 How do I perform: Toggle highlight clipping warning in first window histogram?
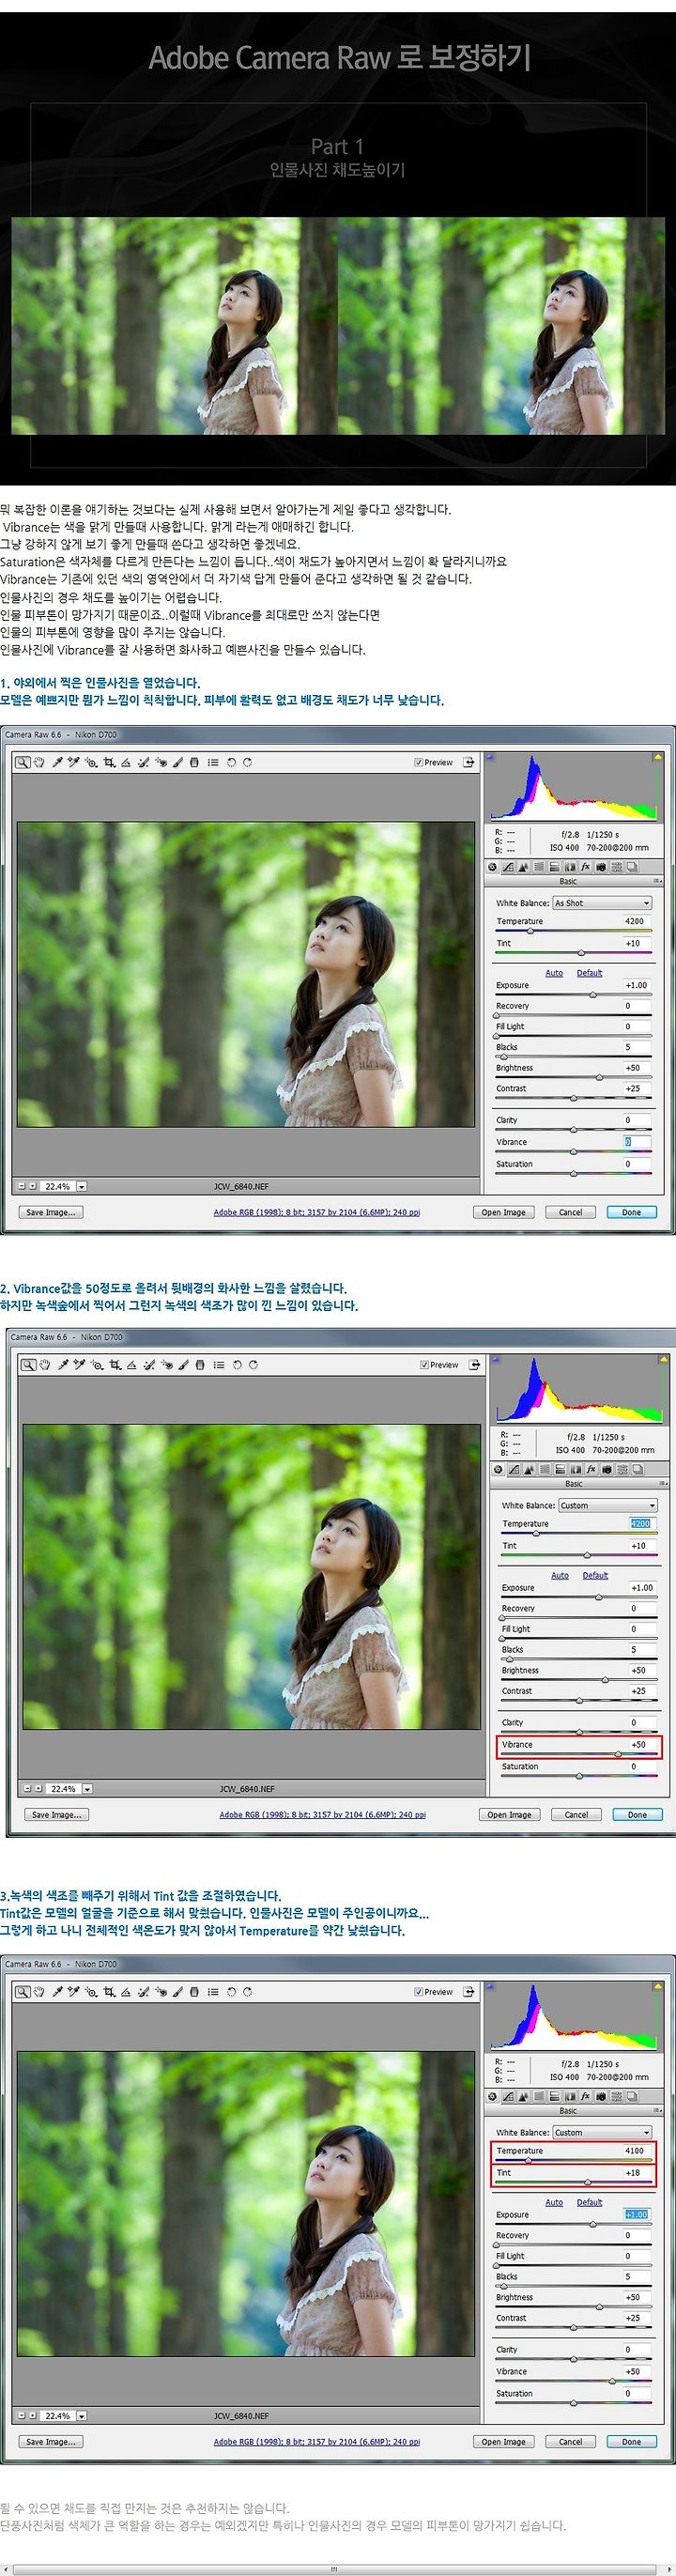[x=657, y=757]
